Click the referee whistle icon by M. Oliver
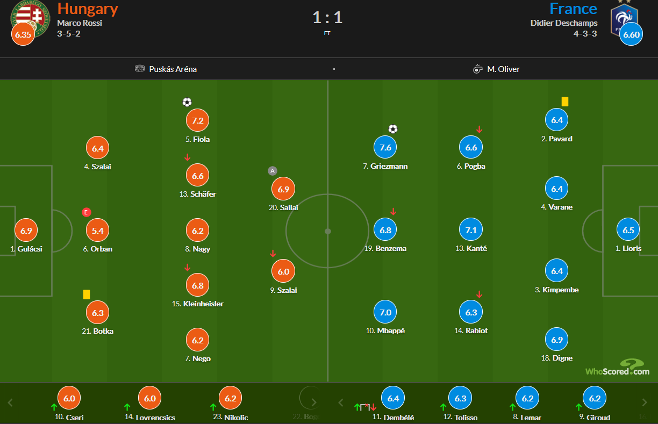Screen dimensions: 658x424 477,69
